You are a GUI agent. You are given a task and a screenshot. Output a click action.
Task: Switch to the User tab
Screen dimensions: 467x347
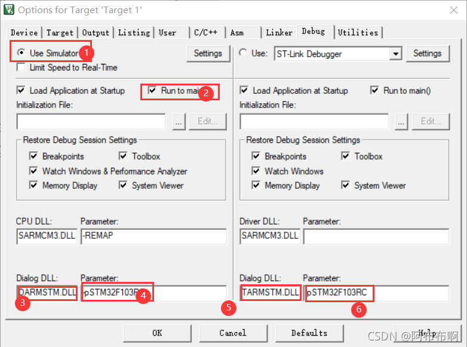coord(172,32)
